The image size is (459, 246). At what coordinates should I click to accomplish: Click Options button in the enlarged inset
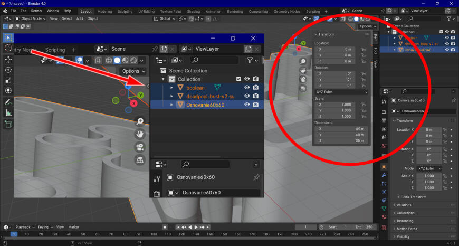click(133, 71)
